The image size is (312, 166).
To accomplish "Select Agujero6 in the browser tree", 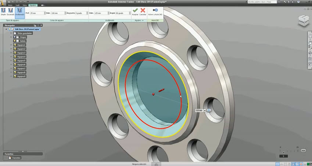I will click(20, 64).
